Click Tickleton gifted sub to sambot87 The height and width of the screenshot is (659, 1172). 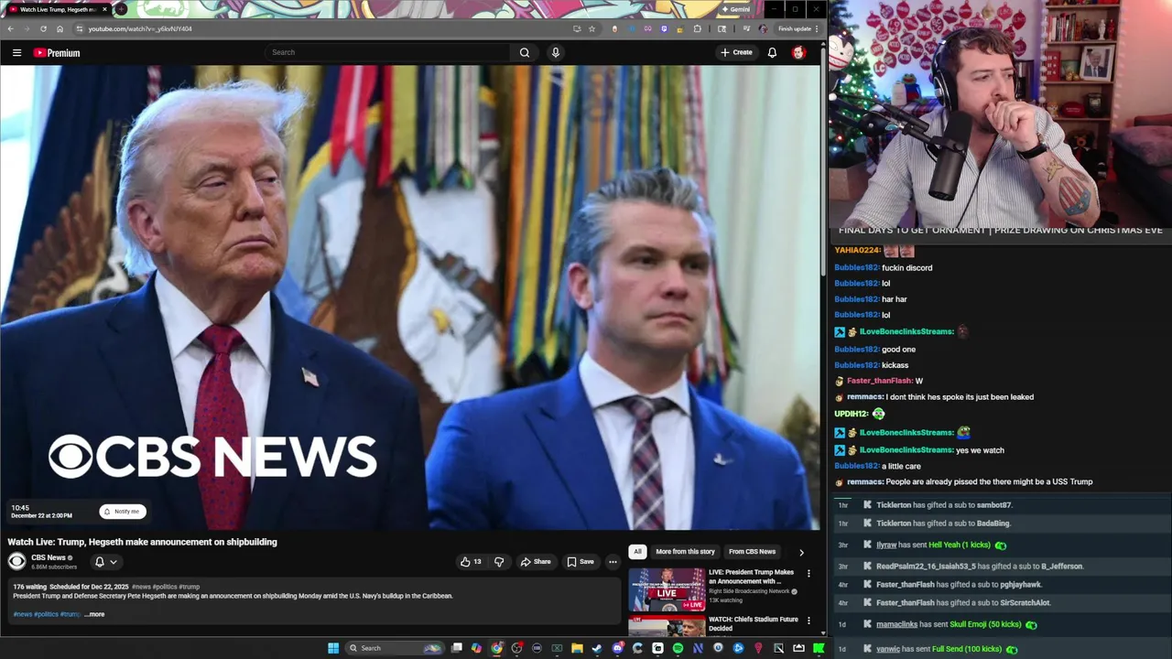[943, 505]
